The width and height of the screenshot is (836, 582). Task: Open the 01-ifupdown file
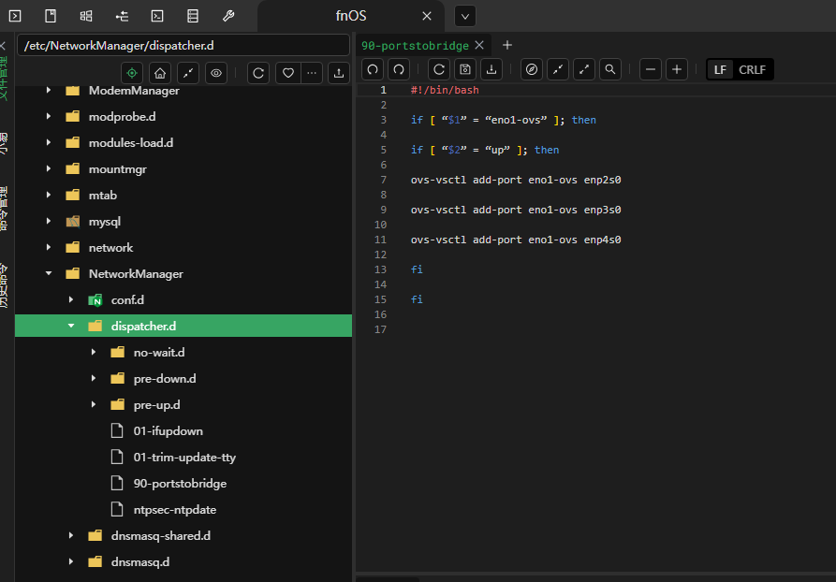point(168,430)
